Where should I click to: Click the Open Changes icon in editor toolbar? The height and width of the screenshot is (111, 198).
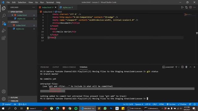click(186, 7)
